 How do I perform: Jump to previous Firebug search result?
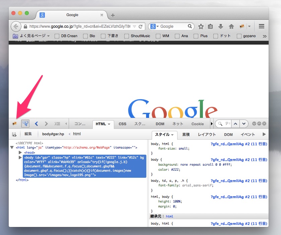[235, 124]
